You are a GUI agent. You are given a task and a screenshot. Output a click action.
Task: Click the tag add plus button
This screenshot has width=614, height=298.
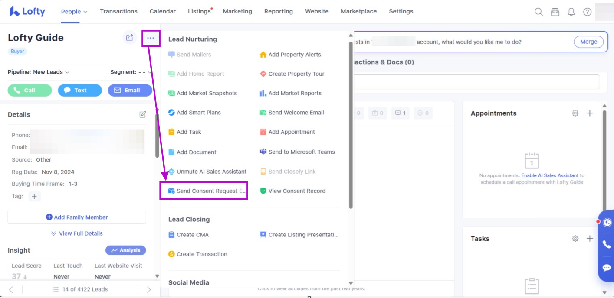(x=34, y=197)
